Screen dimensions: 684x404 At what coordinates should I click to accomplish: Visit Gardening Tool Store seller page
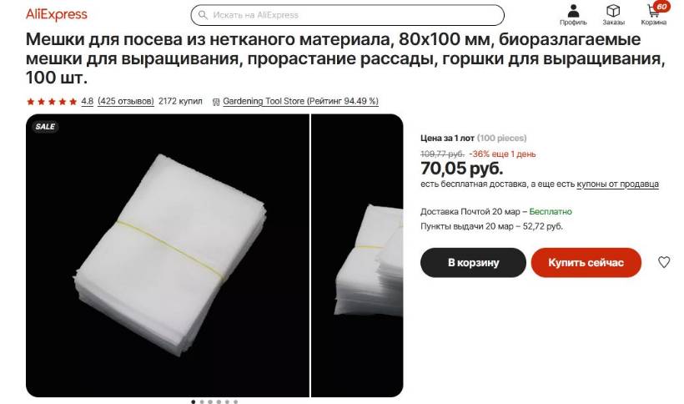[x=300, y=101]
